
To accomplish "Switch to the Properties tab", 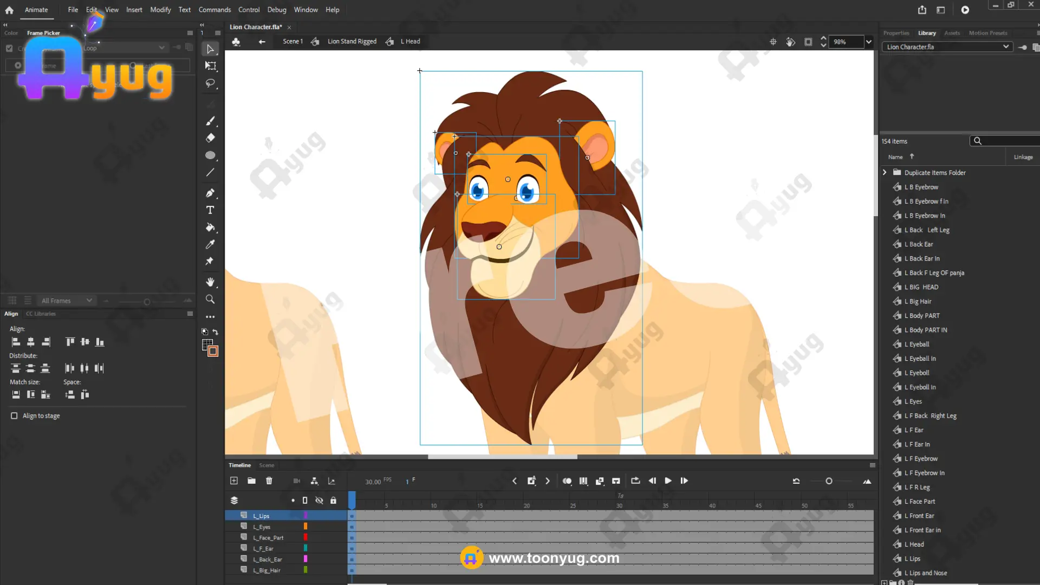I will [x=896, y=33].
